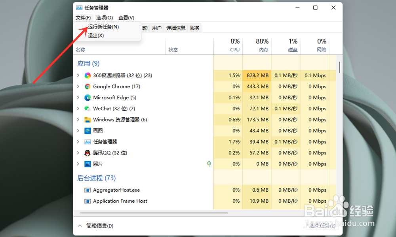Expand the WeChat process group
The width and height of the screenshot is (396, 237).
coord(78,109)
